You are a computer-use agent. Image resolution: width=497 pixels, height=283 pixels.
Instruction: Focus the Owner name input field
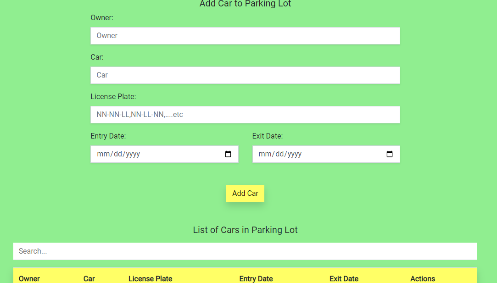click(x=245, y=36)
